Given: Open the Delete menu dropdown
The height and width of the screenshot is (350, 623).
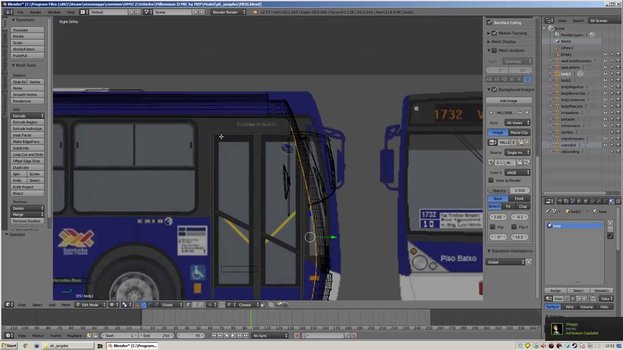Looking at the screenshot, I should pyautogui.click(x=28, y=208).
